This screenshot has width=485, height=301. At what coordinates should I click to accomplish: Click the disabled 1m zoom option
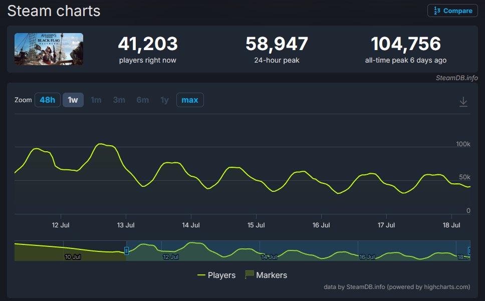point(96,100)
